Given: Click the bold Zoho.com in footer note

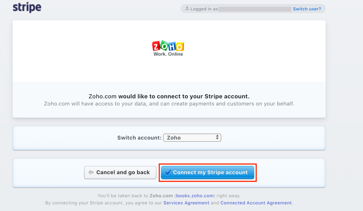Looking at the screenshot, I should (x=161, y=196).
